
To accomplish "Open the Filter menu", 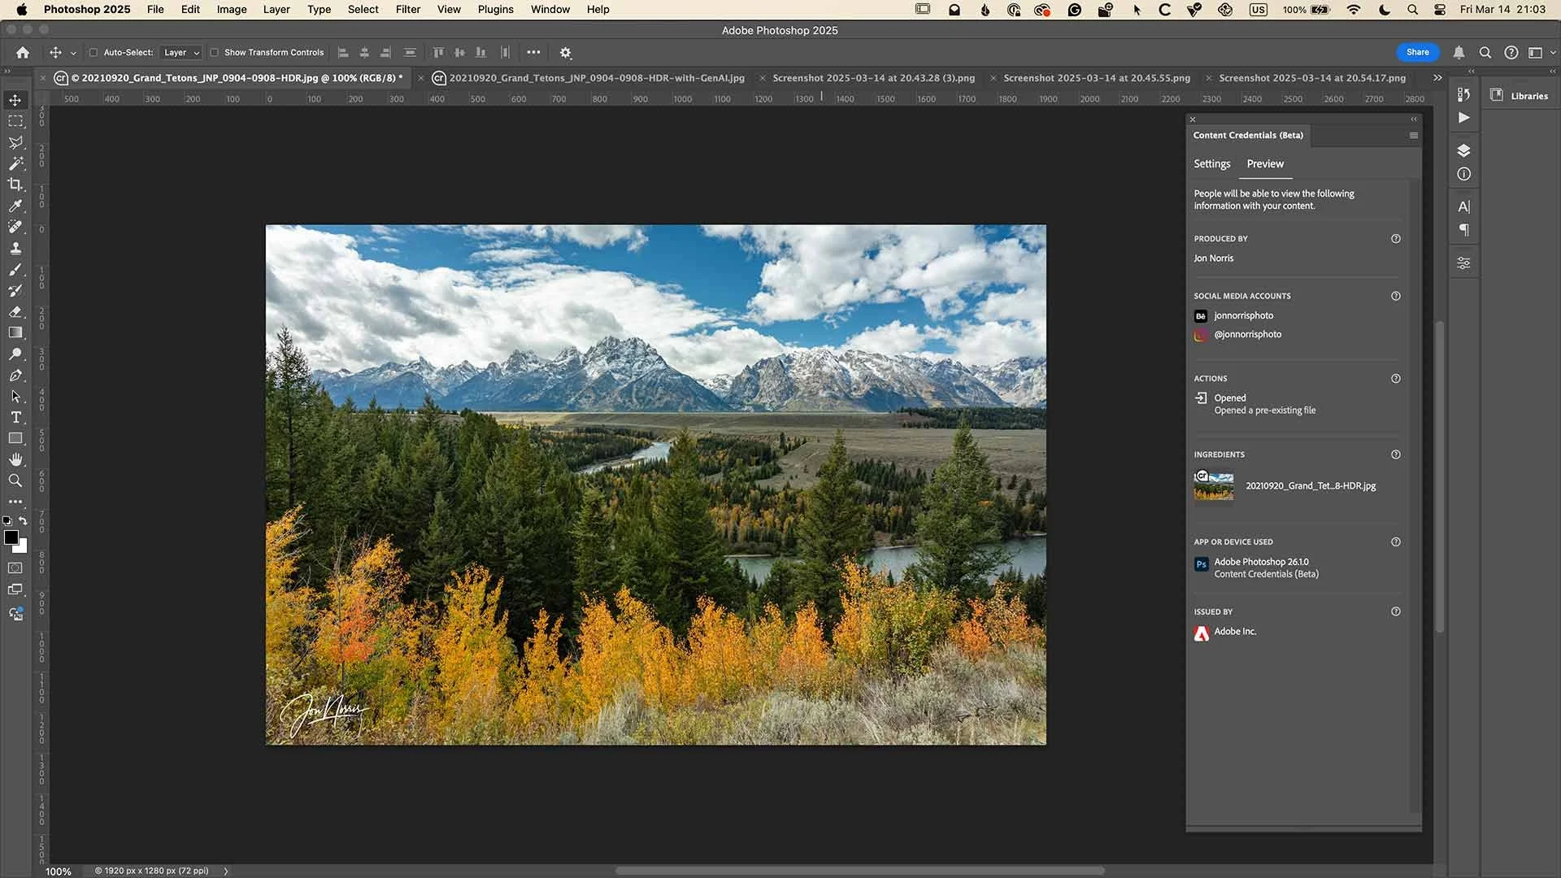I will pos(407,9).
